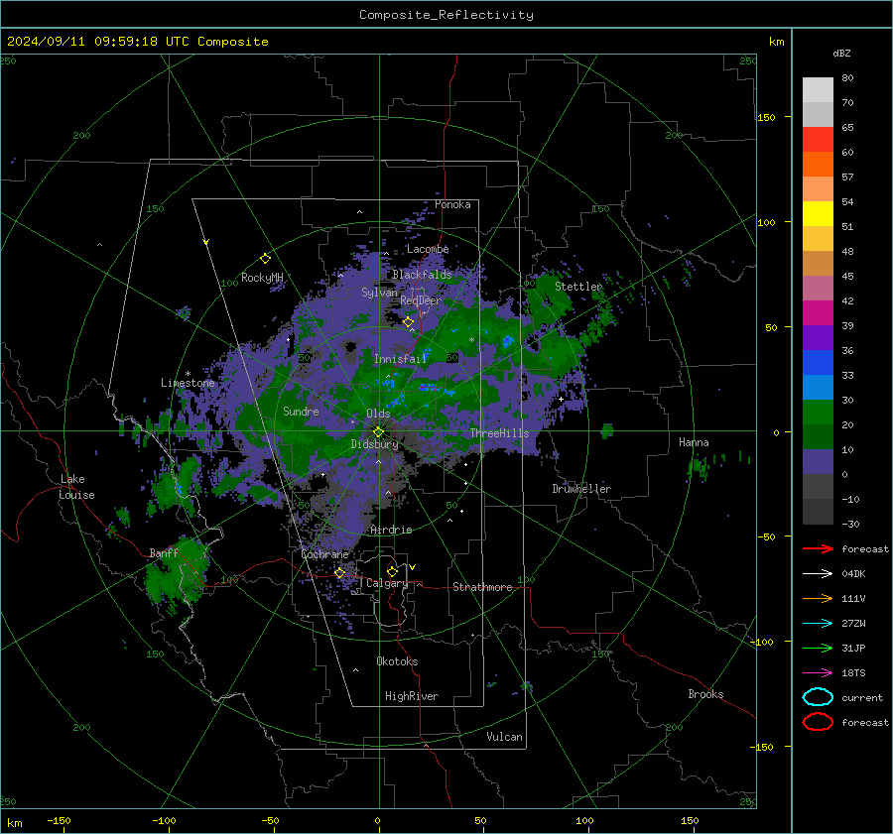The image size is (893, 834).
Task: Click the Composite_Reflectivity title
Action: coord(446,15)
